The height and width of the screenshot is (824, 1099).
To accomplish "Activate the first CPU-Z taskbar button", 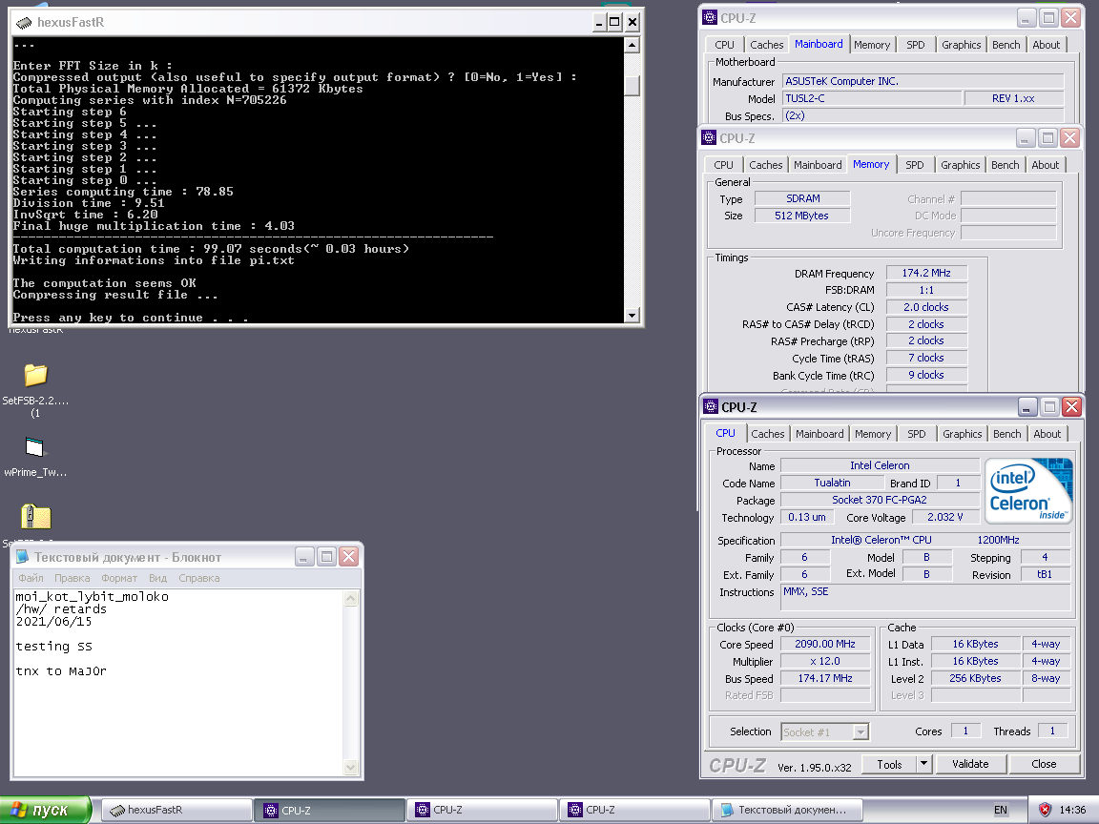I will pyautogui.click(x=329, y=810).
